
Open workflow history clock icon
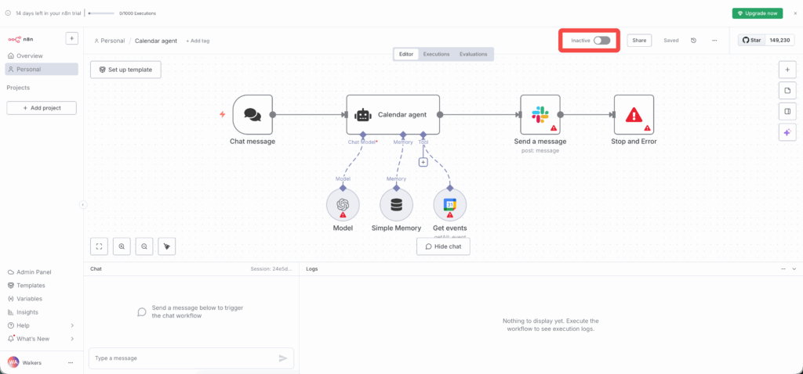coord(693,40)
